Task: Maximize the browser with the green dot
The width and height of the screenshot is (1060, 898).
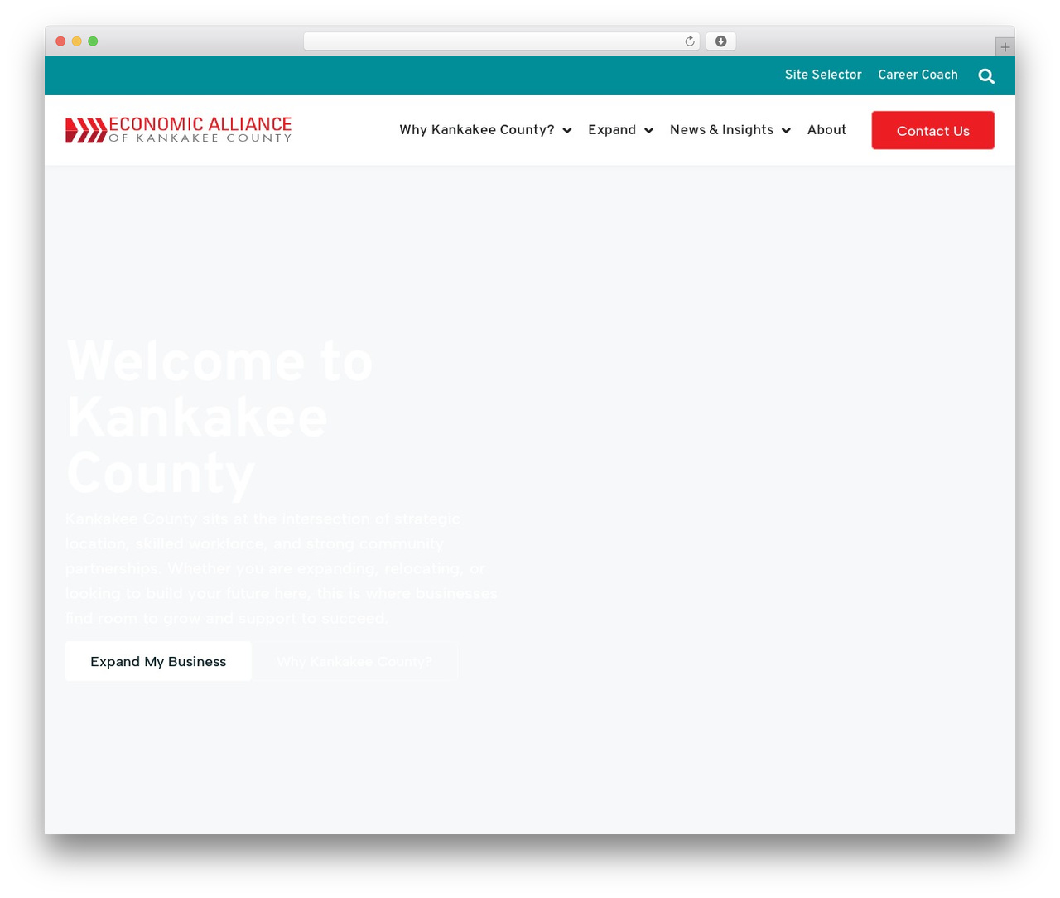Action: [93, 41]
